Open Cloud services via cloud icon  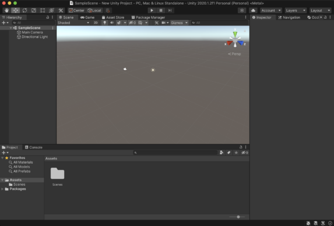pyautogui.click(x=253, y=10)
